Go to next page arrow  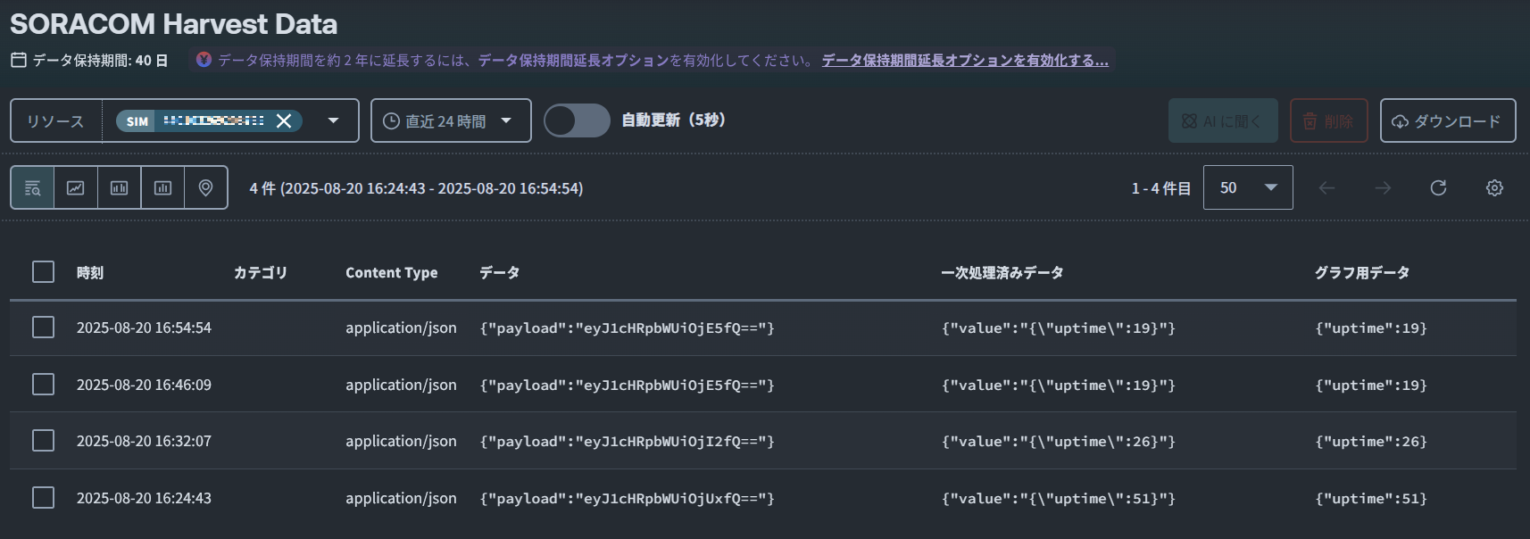[1383, 187]
